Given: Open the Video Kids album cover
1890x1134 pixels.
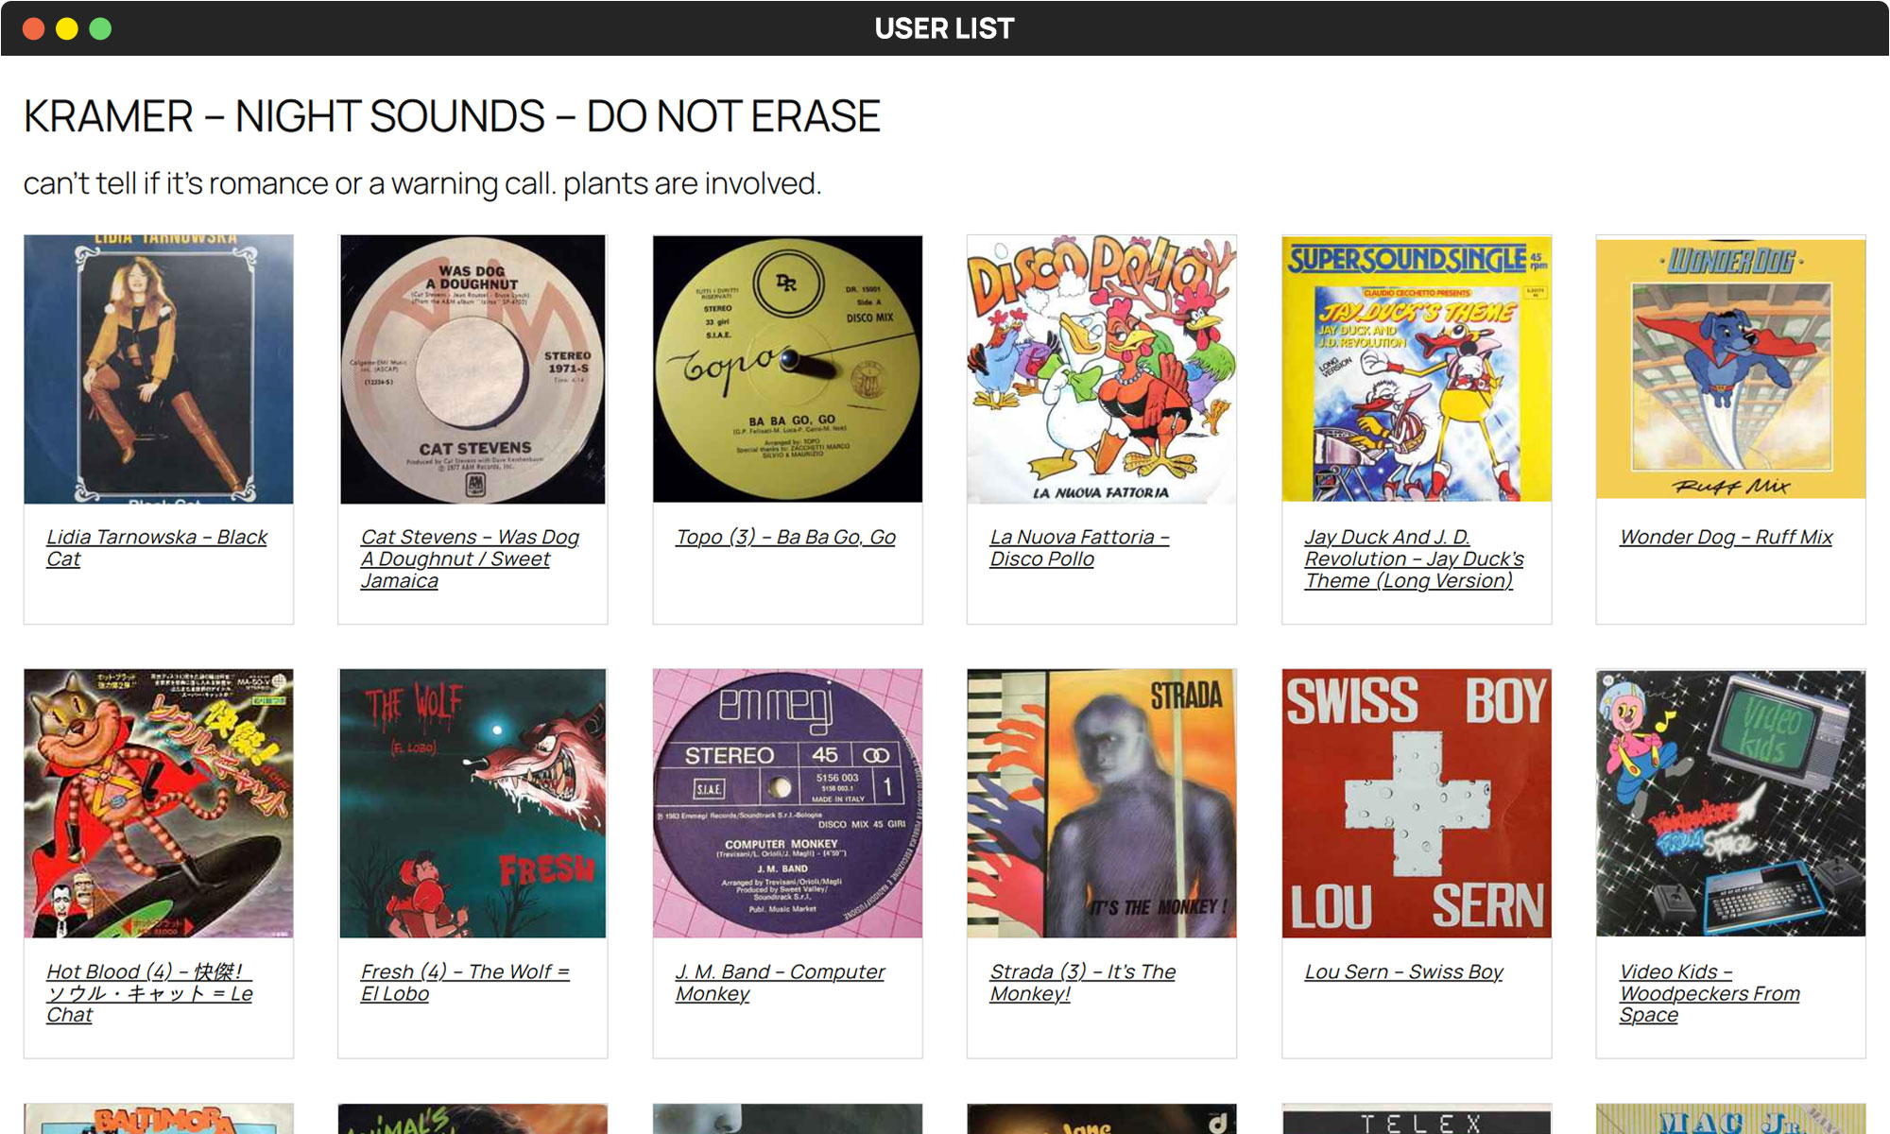Looking at the screenshot, I should tap(1730, 803).
